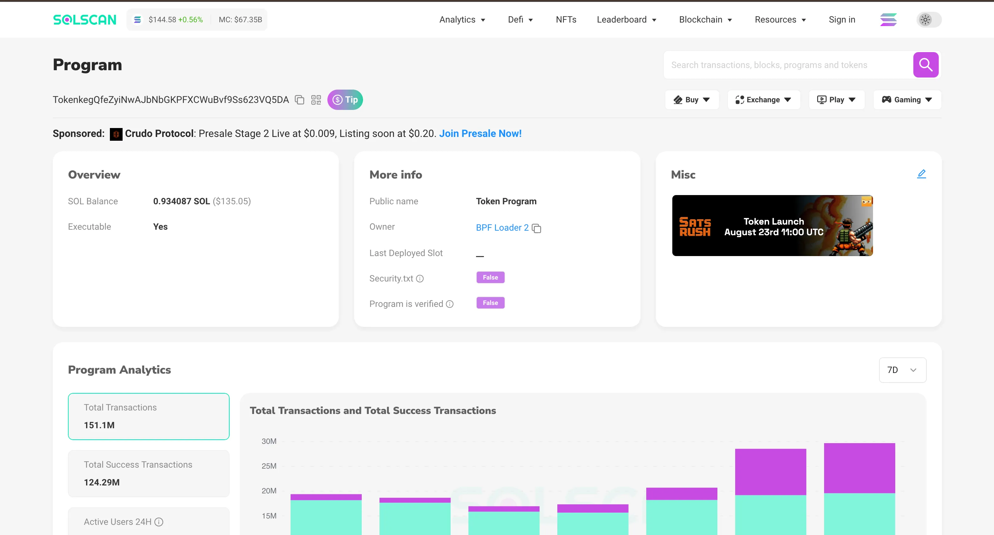Select the Total Success Transactions card
Viewport: 994px width, 535px height.
click(x=149, y=473)
